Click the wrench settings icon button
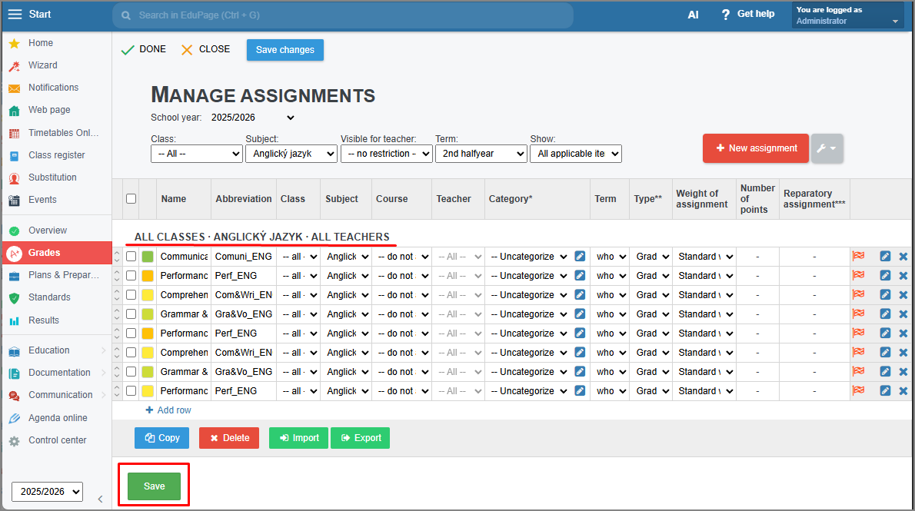 coord(827,148)
